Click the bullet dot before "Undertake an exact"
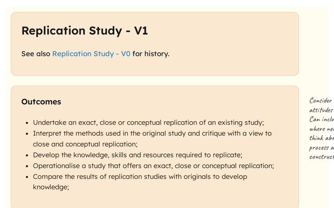The height and width of the screenshot is (208, 334). 27,123
